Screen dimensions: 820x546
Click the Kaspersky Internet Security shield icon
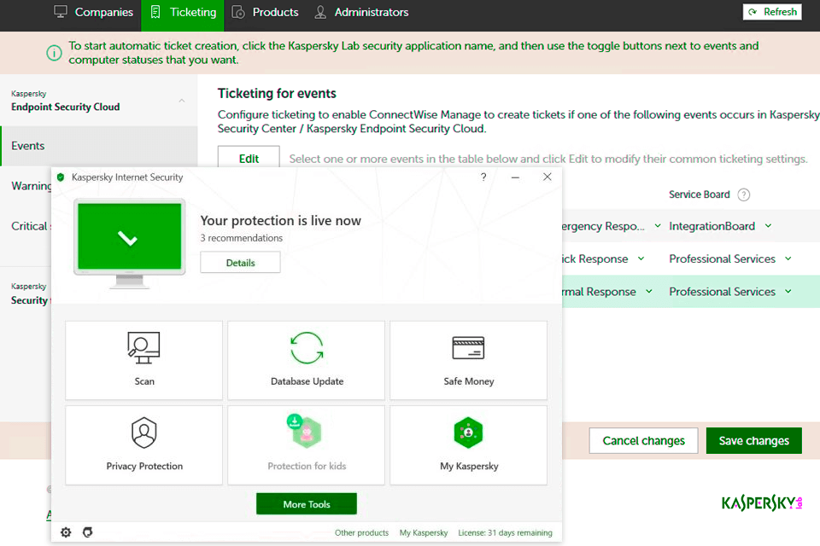click(61, 177)
